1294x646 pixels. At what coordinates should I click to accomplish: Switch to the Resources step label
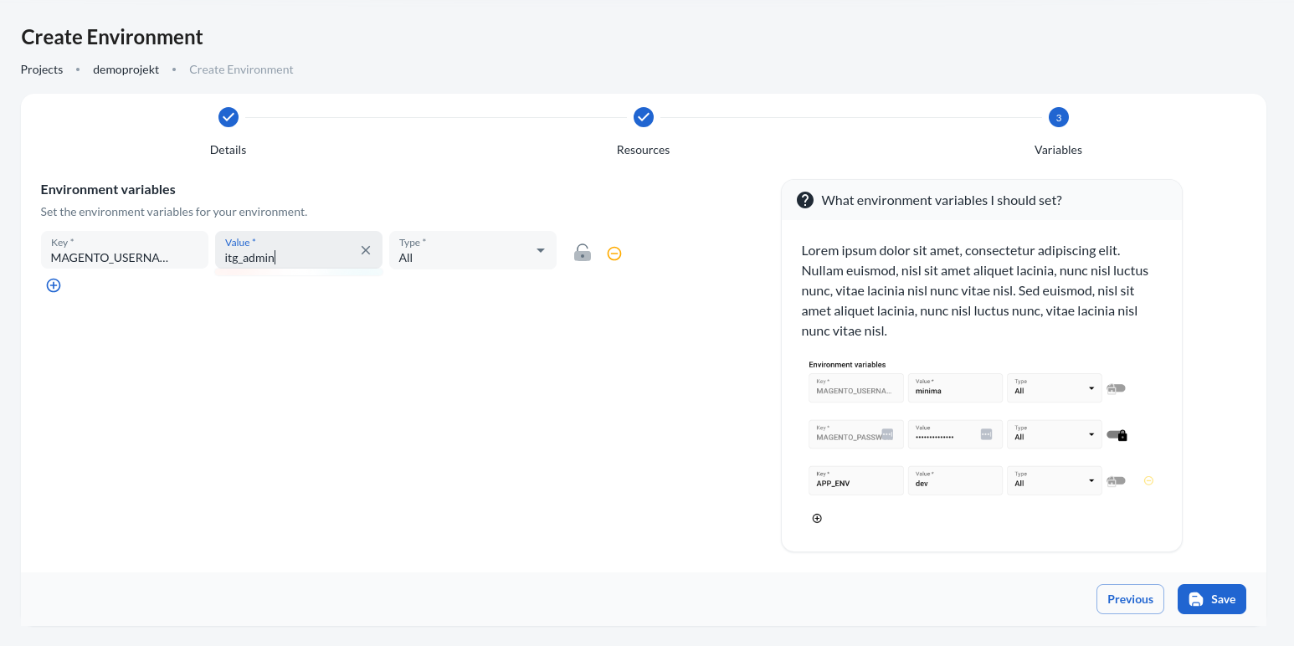point(643,150)
